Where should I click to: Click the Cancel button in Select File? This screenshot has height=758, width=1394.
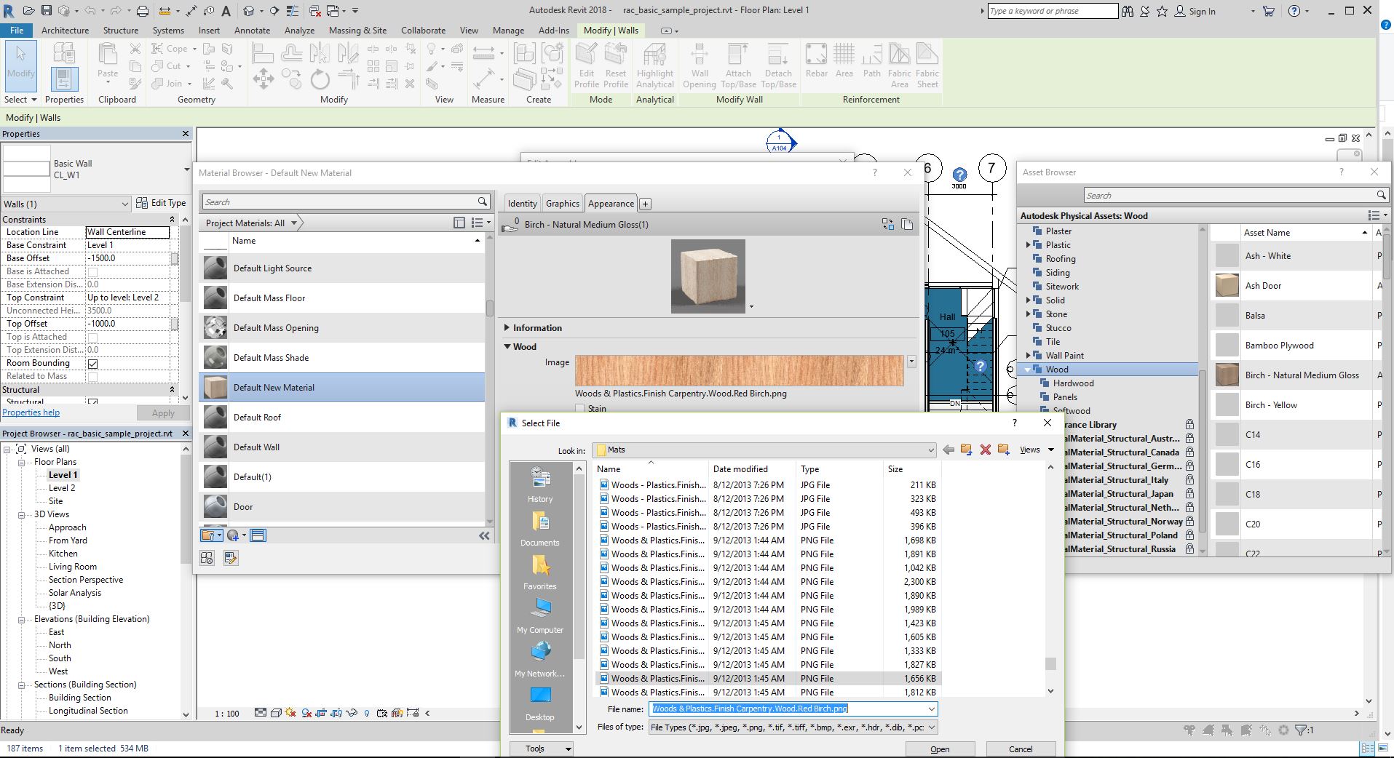tap(1021, 749)
